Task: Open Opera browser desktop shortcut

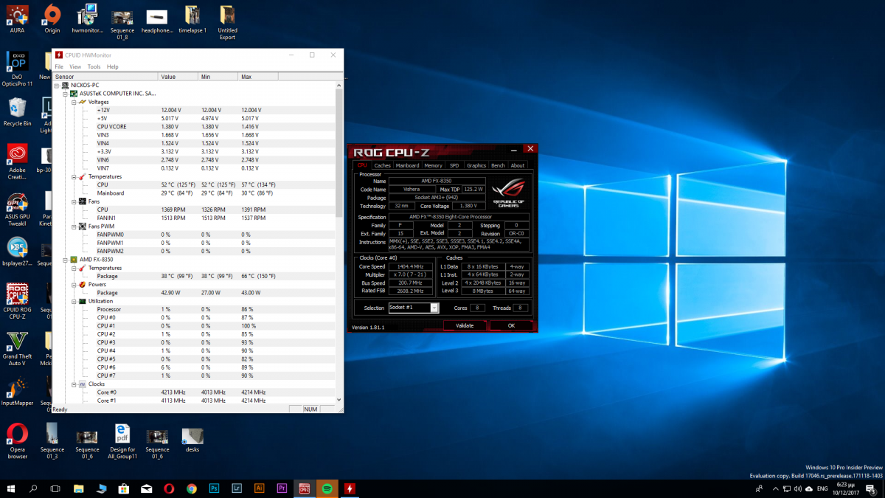Action: (17, 441)
